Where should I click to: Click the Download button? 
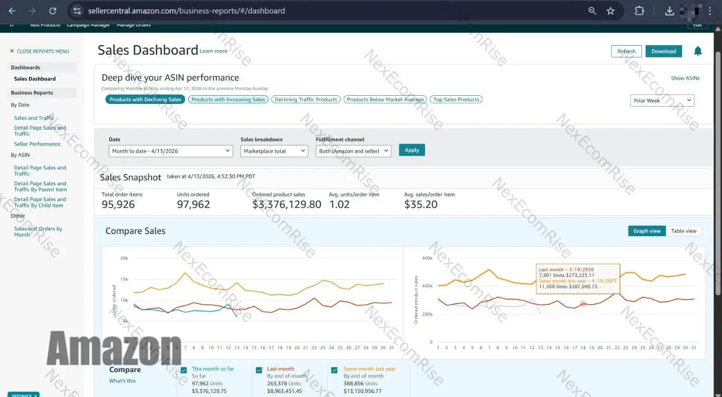[663, 51]
